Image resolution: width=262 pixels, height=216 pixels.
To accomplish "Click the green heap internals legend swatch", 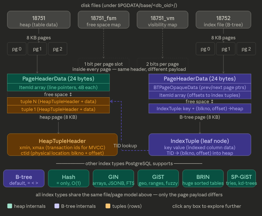I will (x=10, y=206).
